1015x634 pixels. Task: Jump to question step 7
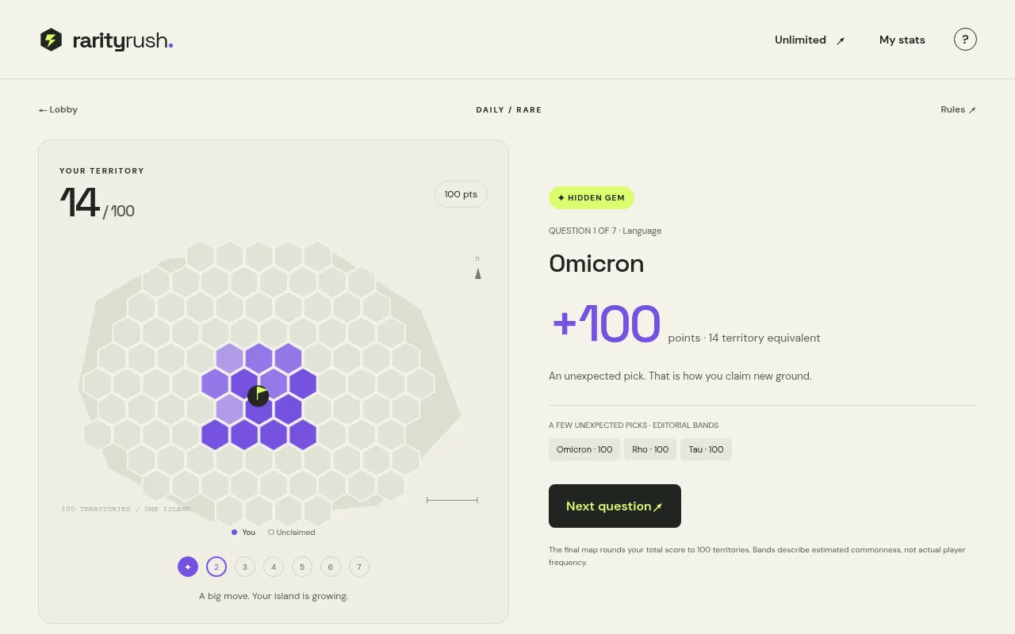point(359,567)
